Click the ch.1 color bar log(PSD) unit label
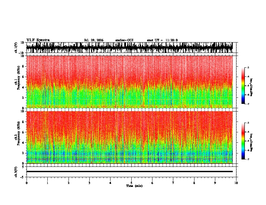The height and width of the screenshot is (205, 266). (252, 87)
